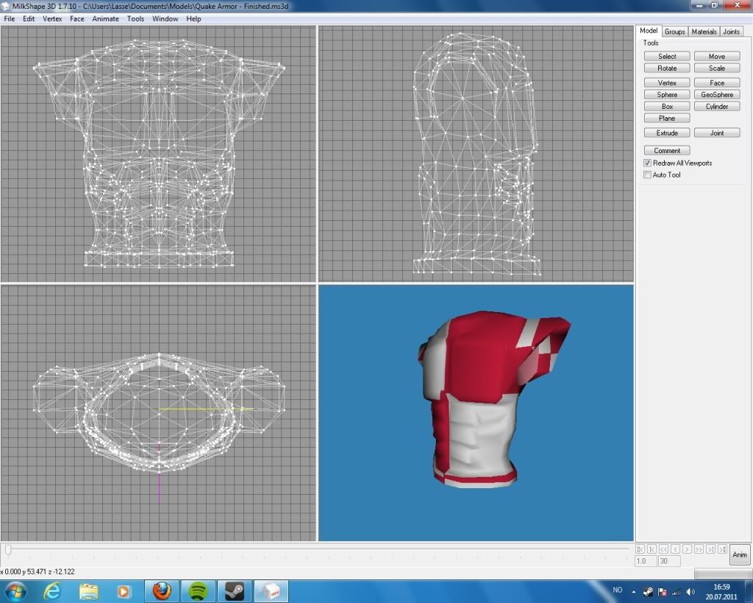Screen dimensions: 753x603
Task: Open the Action Center flag icon
Action: [x=662, y=591]
